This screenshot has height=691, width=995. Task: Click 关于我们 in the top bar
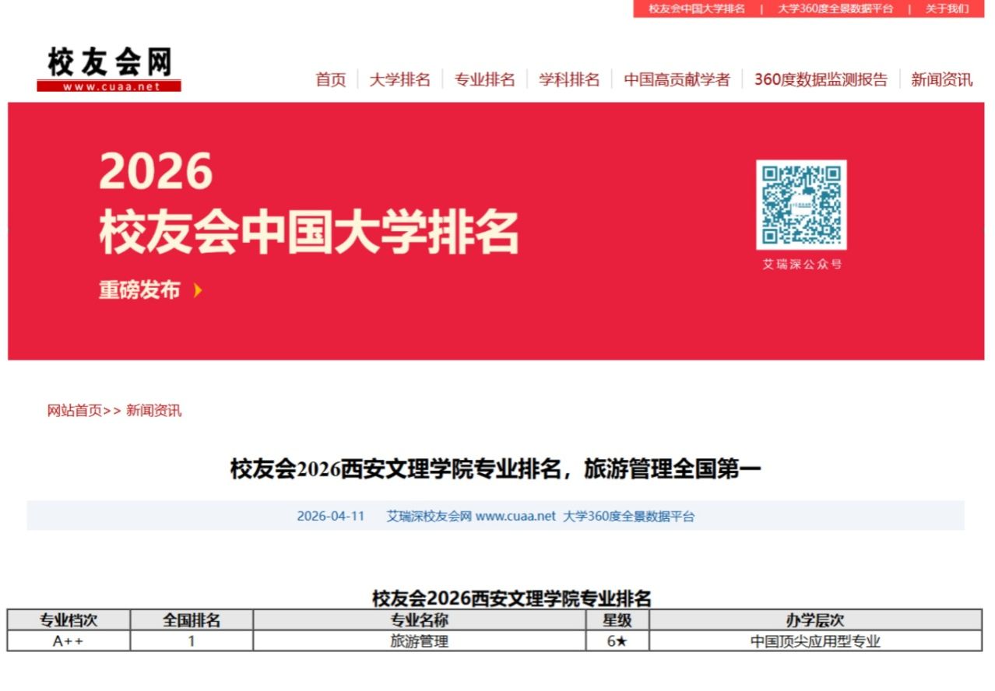click(947, 9)
